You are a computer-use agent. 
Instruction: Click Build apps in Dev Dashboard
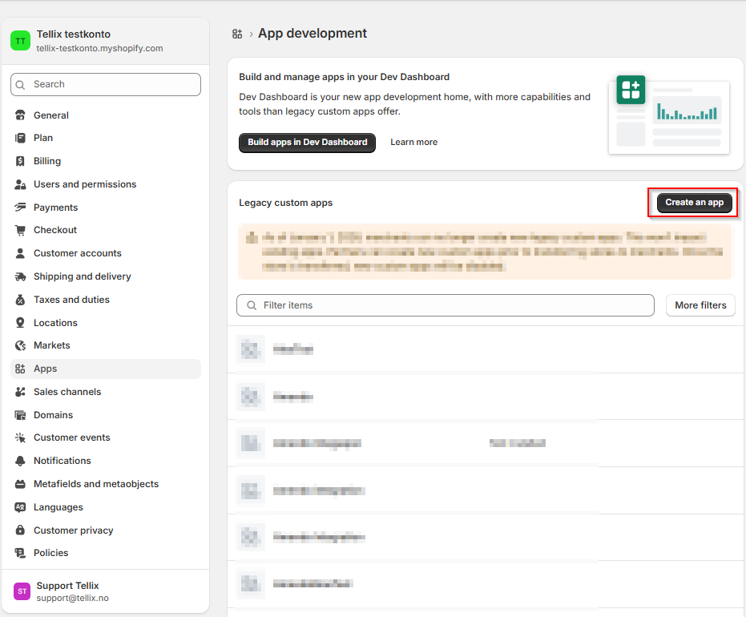click(x=307, y=143)
